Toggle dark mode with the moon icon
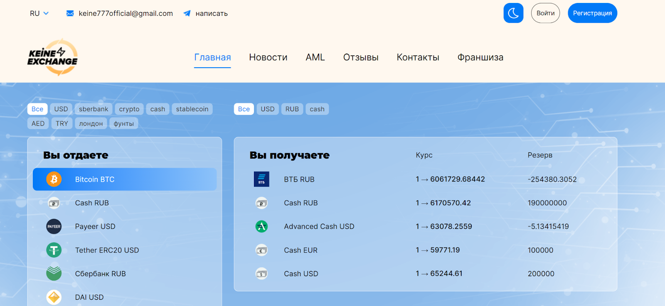This screenshot has height=306, width=665. pos(513,13)
